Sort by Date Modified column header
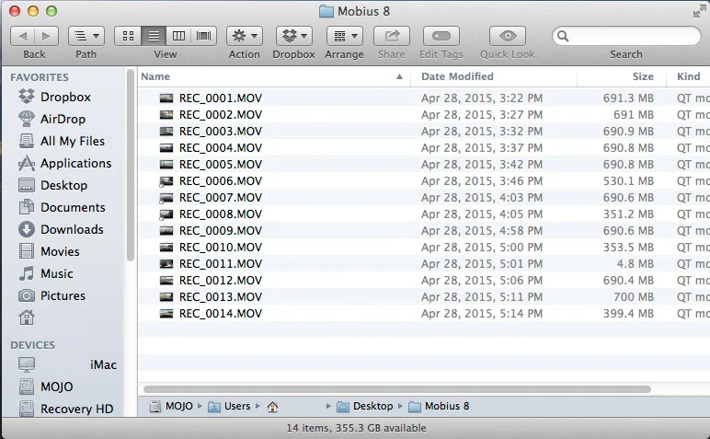710x439 pixels. (x=494, y=76)
